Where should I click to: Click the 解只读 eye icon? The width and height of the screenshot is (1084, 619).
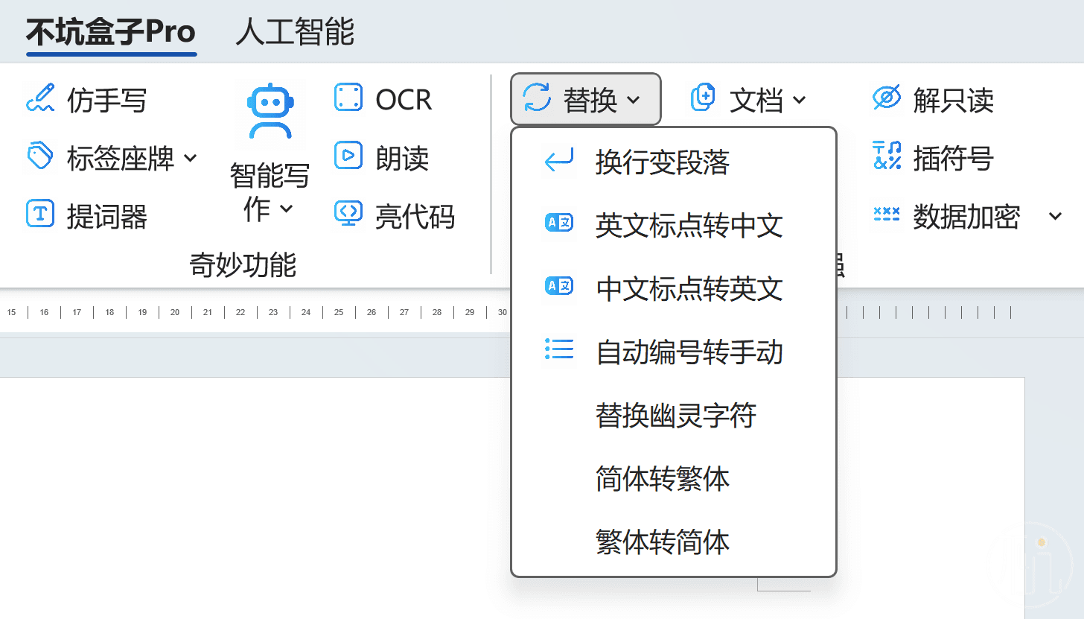[887, 98]
